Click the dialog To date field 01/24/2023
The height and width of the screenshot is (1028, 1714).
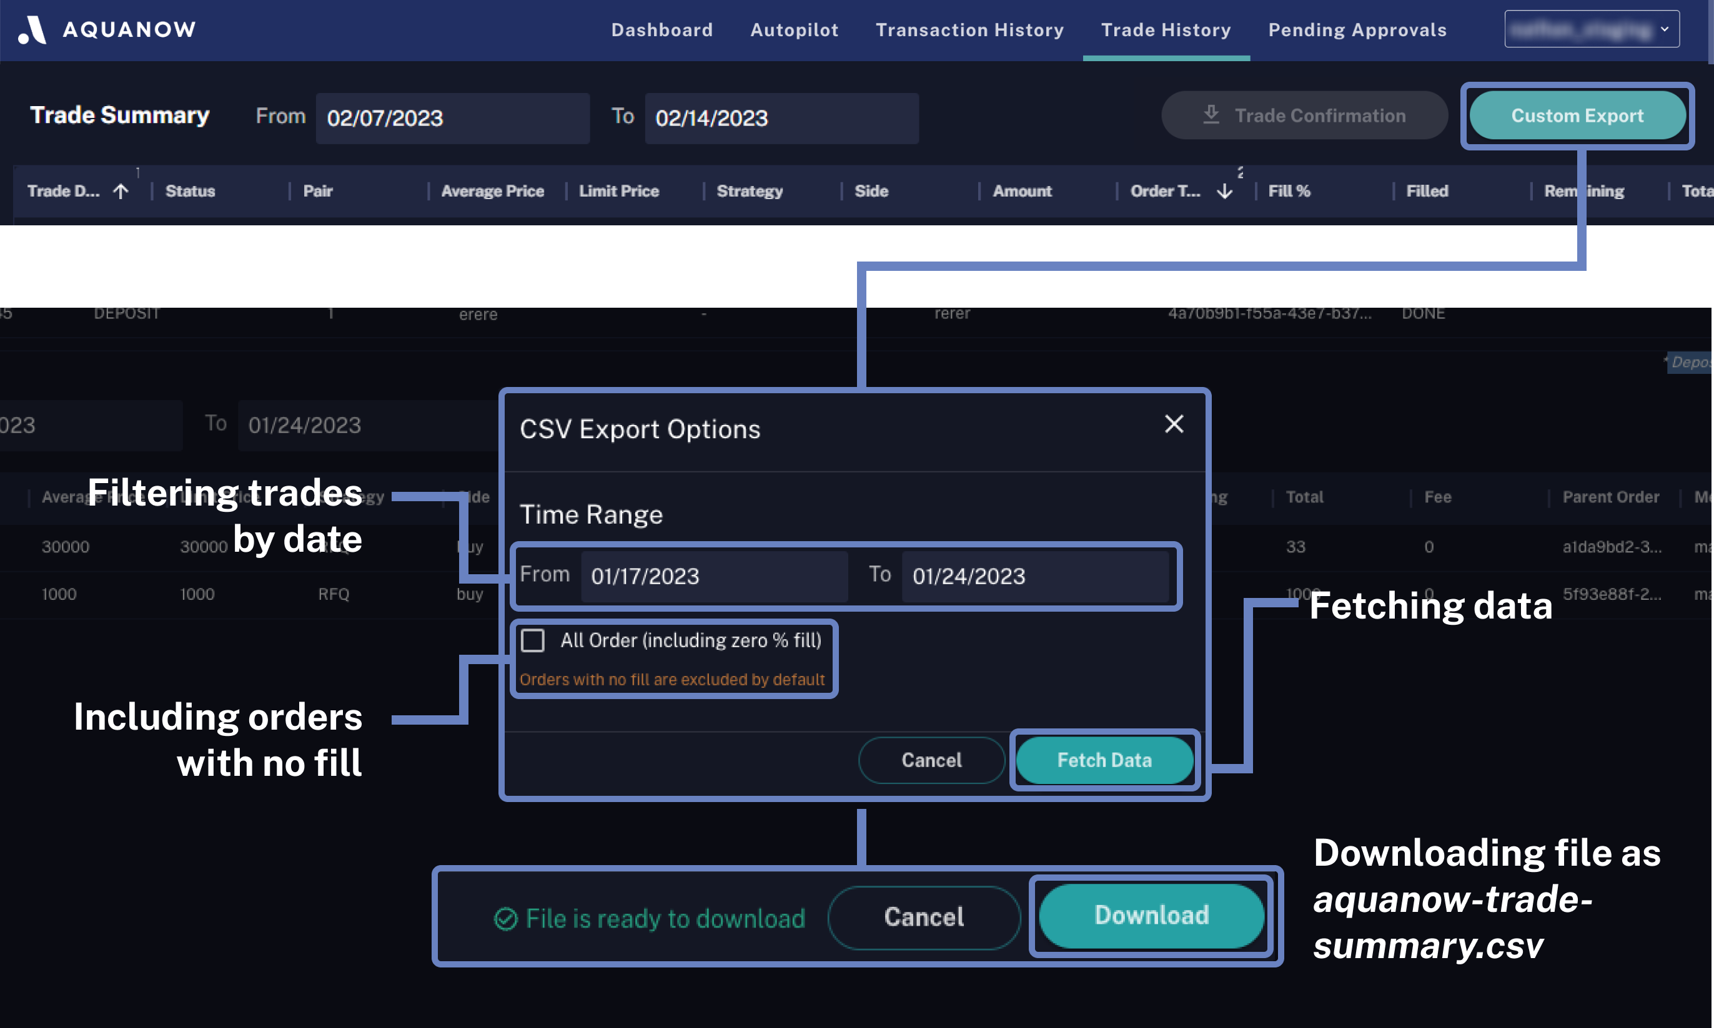1034,575
